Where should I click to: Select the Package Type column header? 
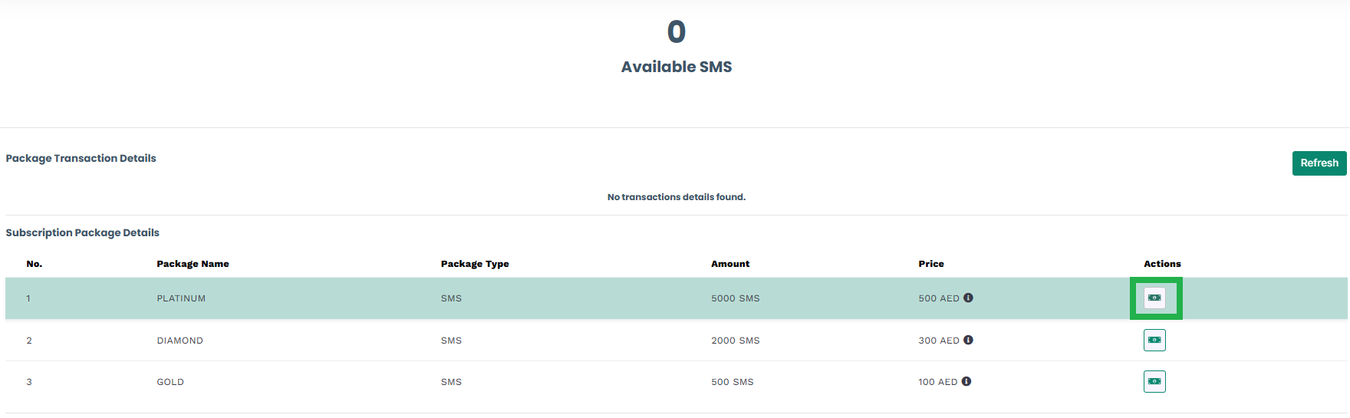click(475, 264)
